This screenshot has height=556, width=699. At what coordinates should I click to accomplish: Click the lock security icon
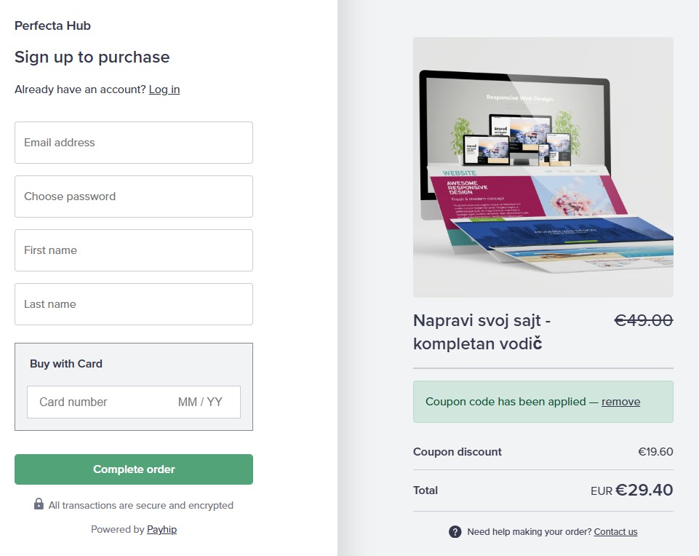[39, 504]
